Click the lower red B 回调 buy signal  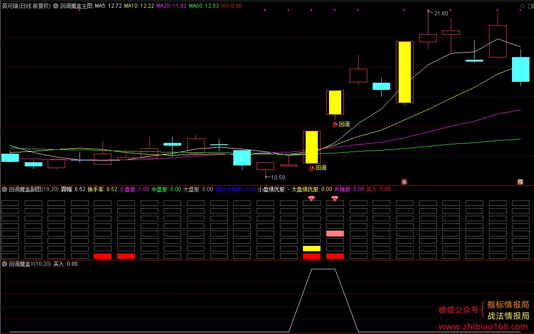[318, 168]
